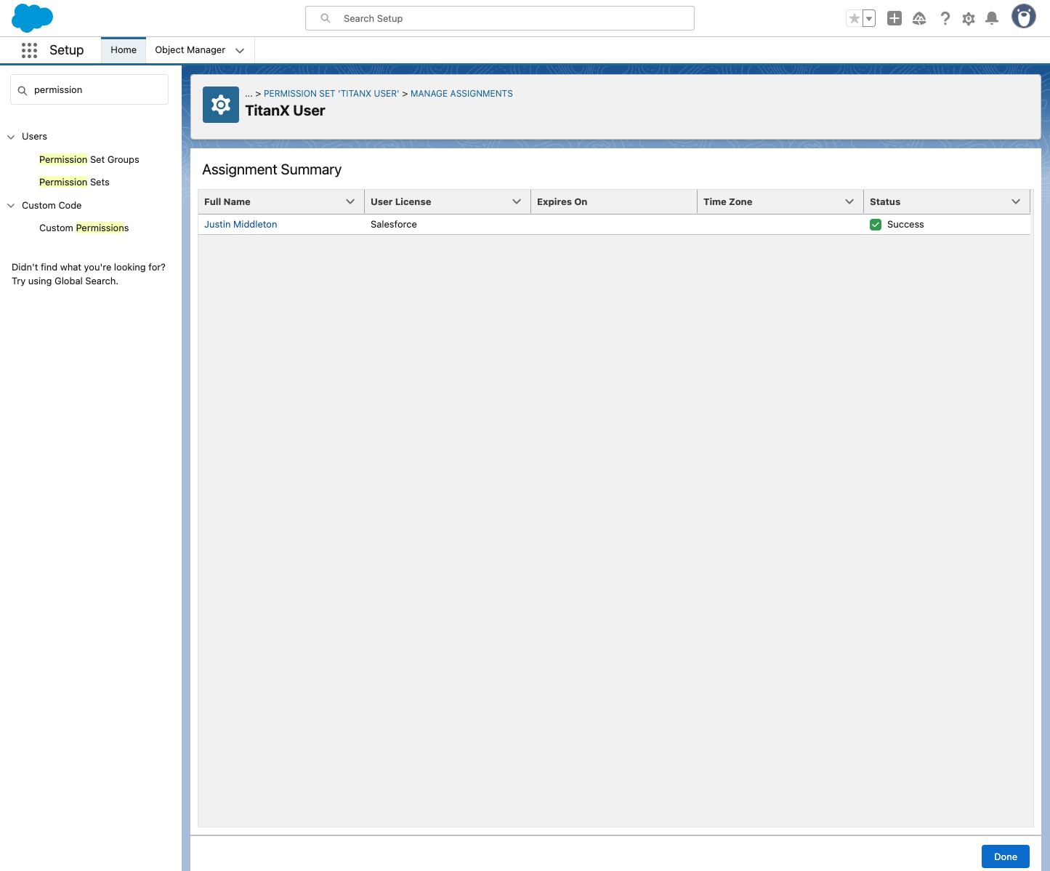Screen dimensions: 1050x871
Task: Click the Quick Find 'permission' search box
Action: point(89,89)
